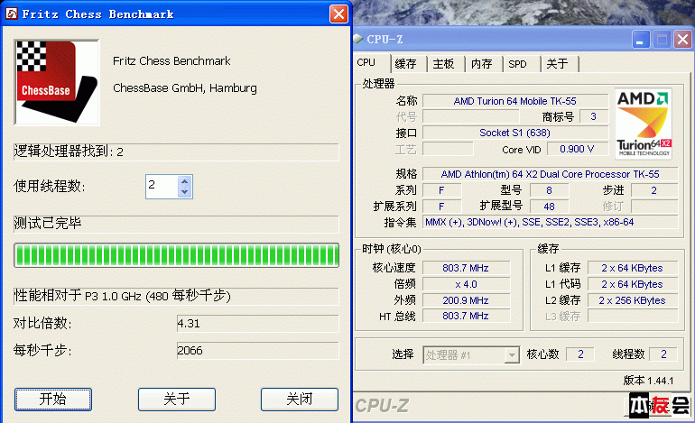Image resolution: width=695 pixels, height=423 pixels.
Task: Open the 处理器 #1 selection dropdown
Action: 471,354
